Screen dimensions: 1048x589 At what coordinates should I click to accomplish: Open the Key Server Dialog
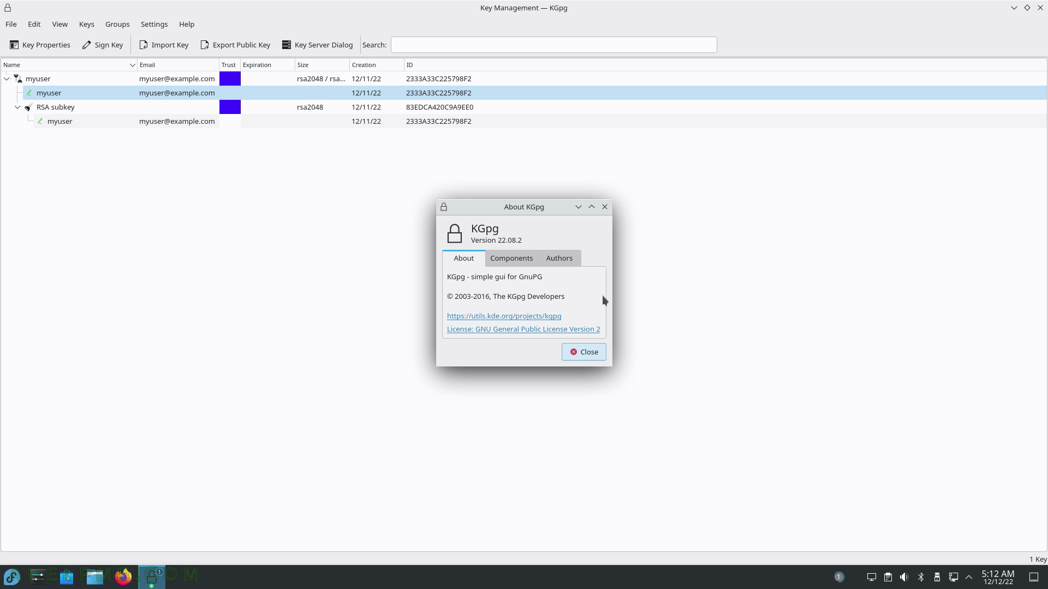317,45
